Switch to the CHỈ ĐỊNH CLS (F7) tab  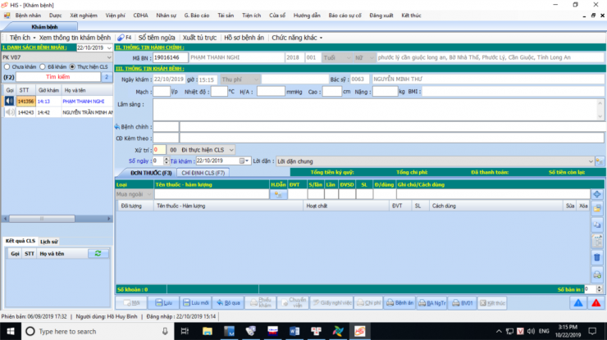click(x=203, y=173)
